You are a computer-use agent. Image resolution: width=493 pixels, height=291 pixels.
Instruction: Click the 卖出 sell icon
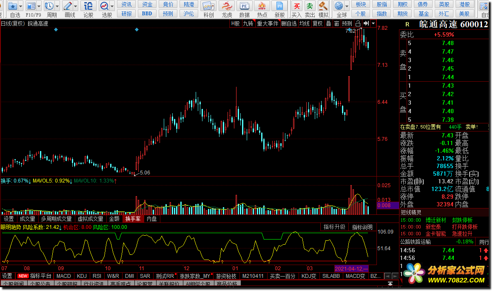point(310,6)
